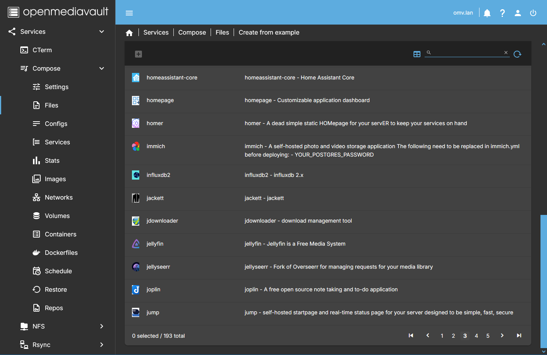Click the add plus icon in toolbar

(138, 54)
